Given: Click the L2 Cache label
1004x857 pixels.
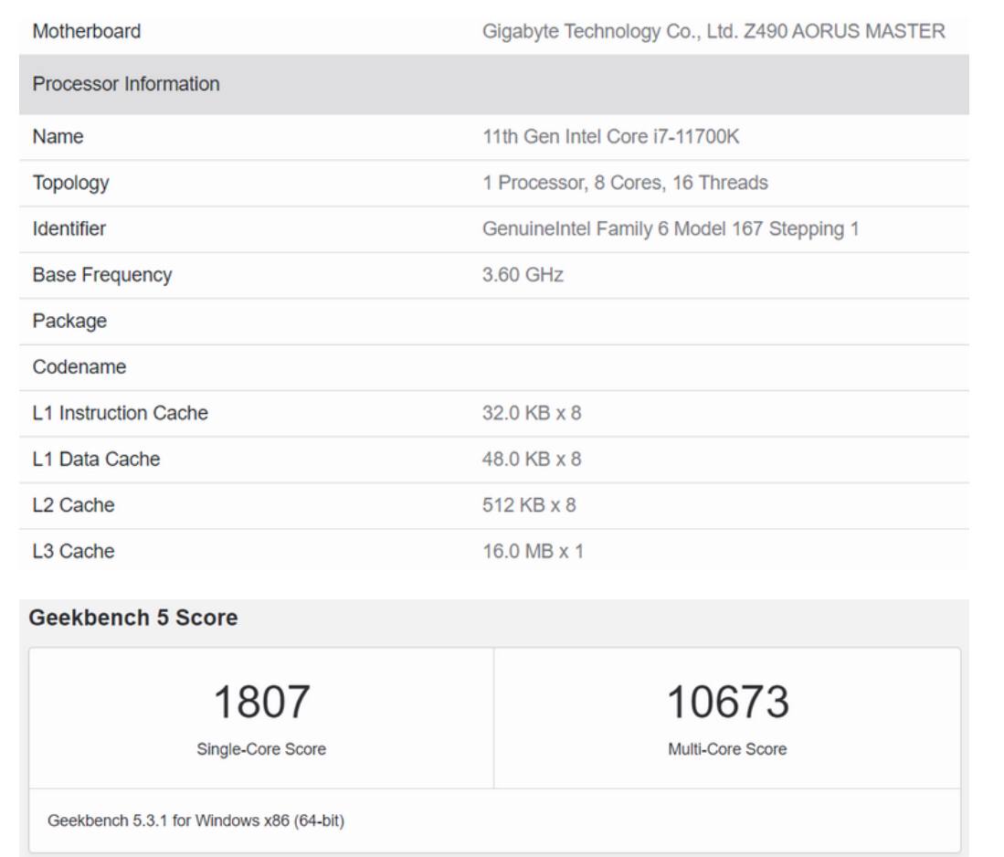Looking at the screenshot, I should (x=73, y=505).
